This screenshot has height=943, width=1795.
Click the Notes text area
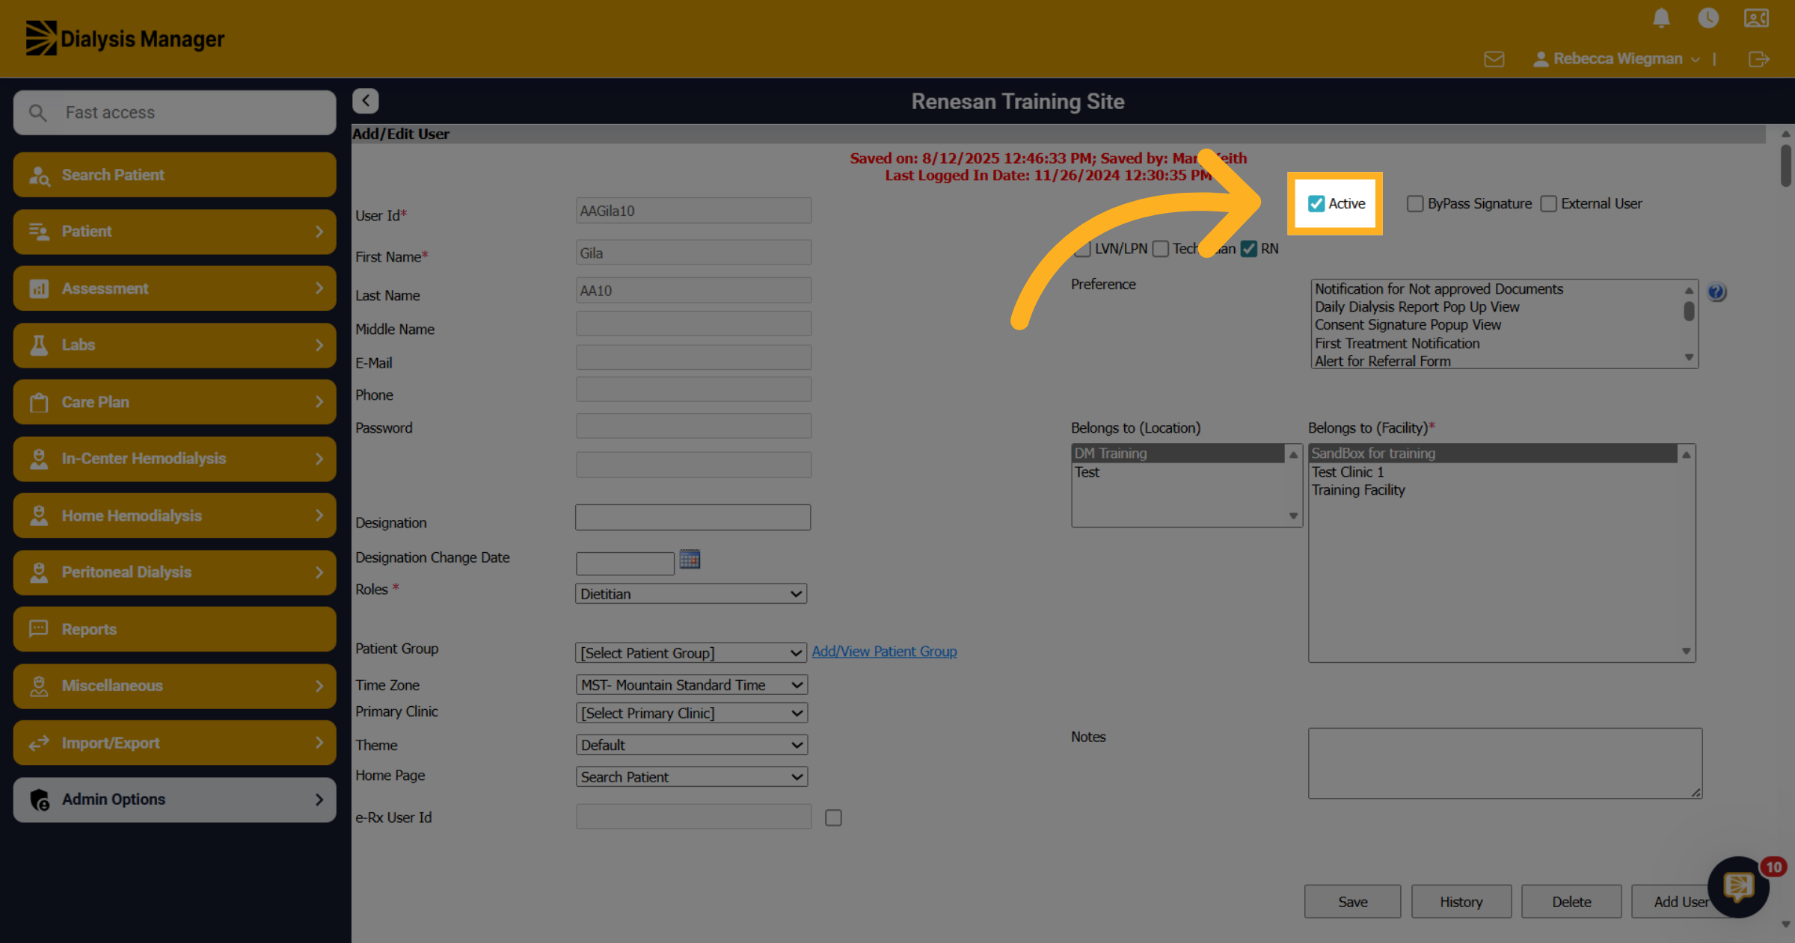click(x=1505, y=763)
